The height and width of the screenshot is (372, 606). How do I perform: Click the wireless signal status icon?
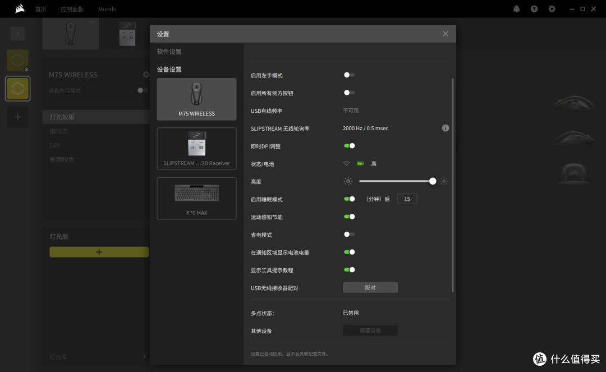346,164
